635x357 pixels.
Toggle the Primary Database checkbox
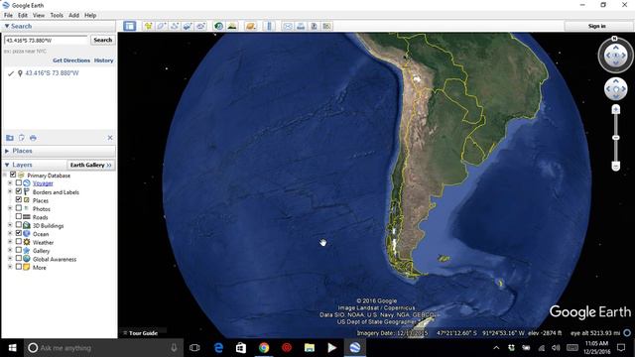(x=13, y=175)
